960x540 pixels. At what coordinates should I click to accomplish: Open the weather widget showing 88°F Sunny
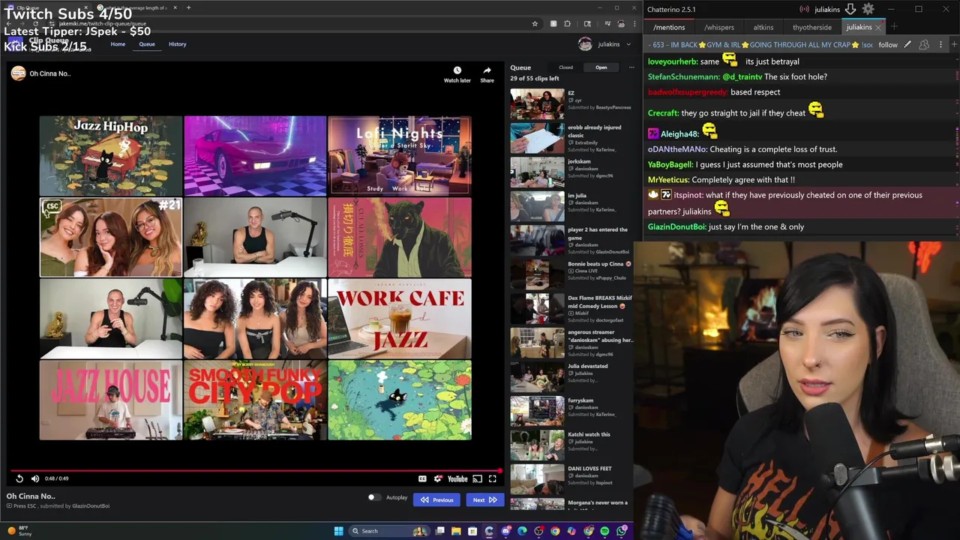19,531
